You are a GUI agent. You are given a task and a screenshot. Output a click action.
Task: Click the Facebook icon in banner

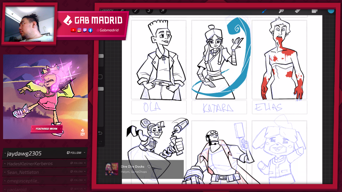pyautogui.click(x=91, y=30)
